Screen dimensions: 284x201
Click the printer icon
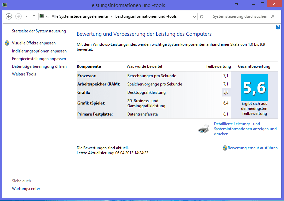[x=204, y=129]
